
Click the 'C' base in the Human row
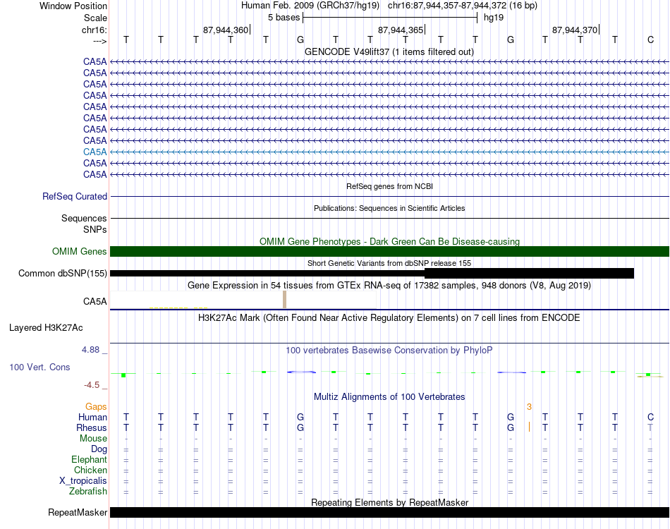click(x=650, y=417)
